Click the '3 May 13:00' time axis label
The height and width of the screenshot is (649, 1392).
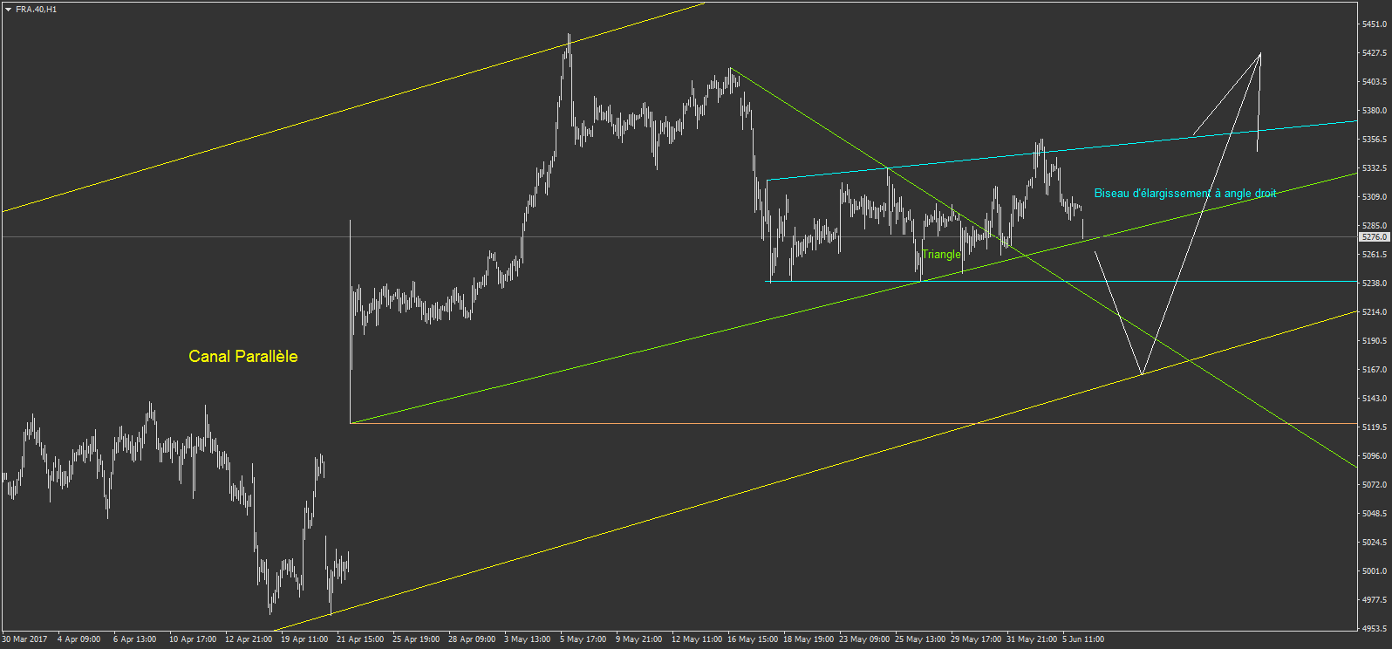[x=528, y=639]
